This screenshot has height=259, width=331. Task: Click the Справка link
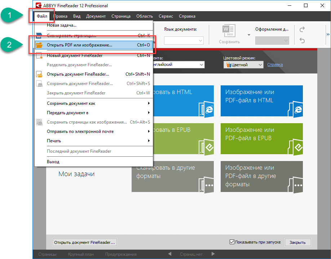(275, 64)
